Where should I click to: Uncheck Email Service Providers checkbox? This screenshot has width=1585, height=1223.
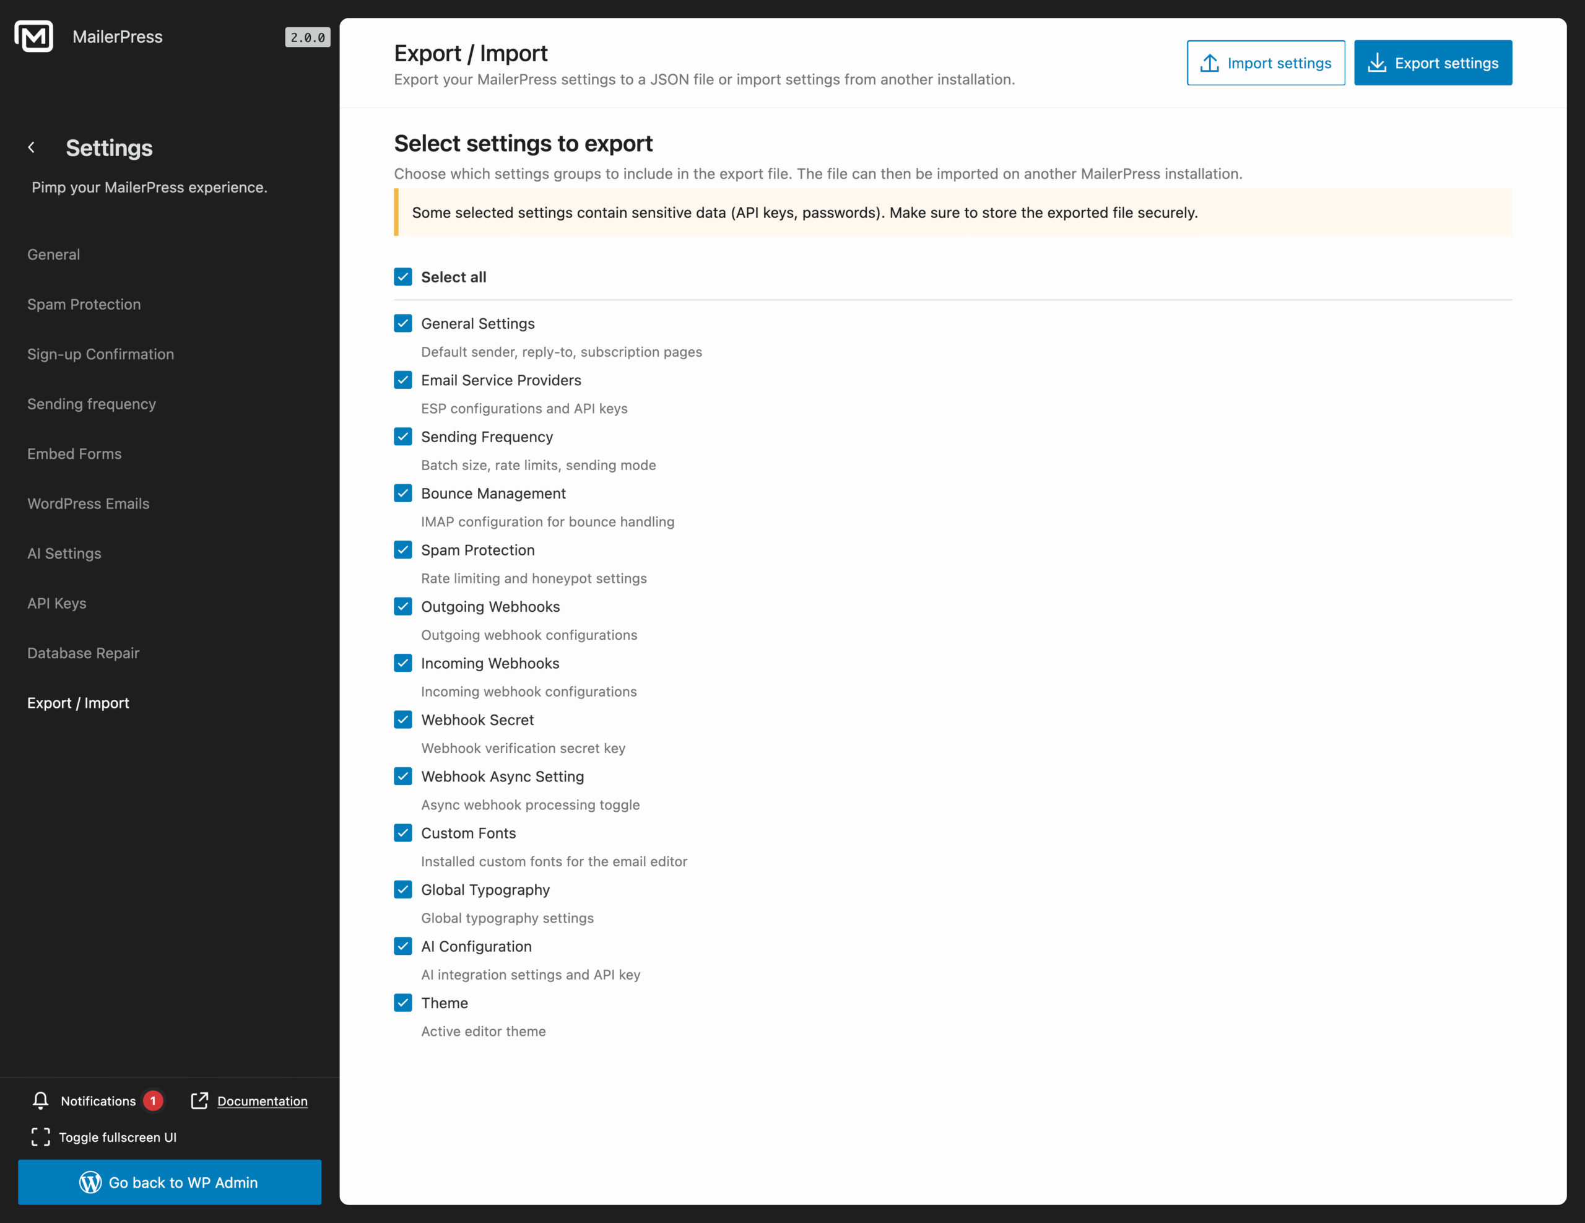tap(403, 380)
